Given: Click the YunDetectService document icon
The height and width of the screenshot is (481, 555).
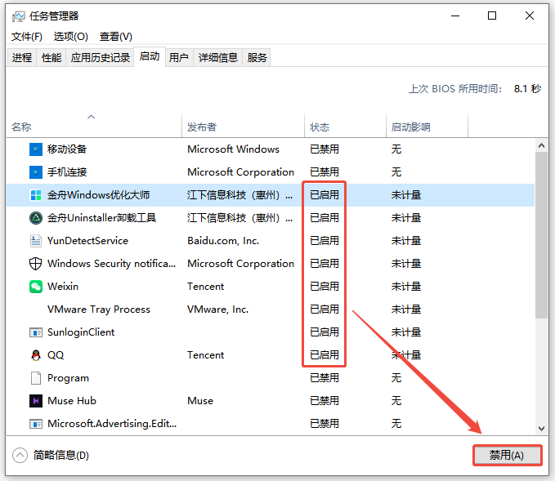Looking at the screenshot, I should pyautogui.click(x=35, y=241).
